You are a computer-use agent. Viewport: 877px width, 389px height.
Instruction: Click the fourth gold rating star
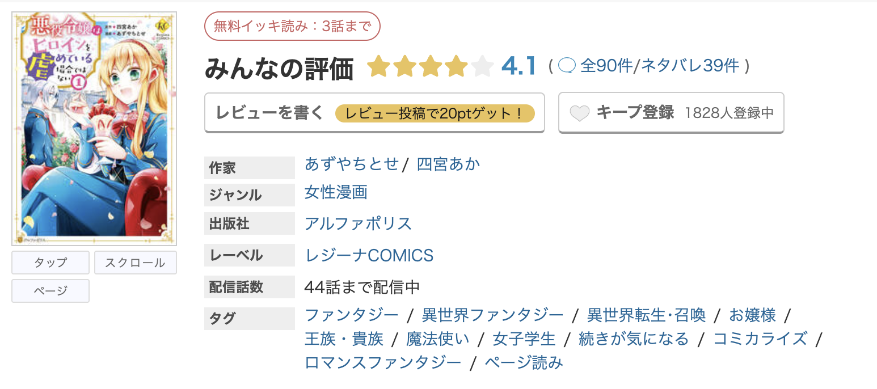click(456, 66)
